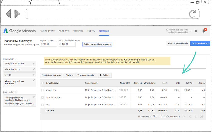212x132 pixels.
Task: Sort by Wyświetlenia column header
Action: click(x=150, y=83)
